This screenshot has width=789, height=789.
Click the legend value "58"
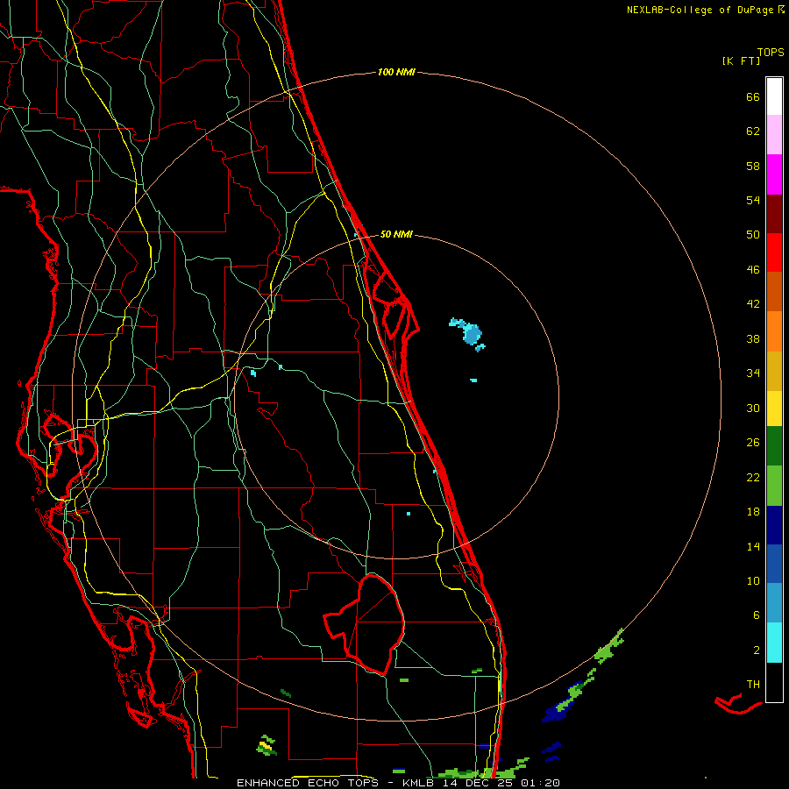pos(753,166)
